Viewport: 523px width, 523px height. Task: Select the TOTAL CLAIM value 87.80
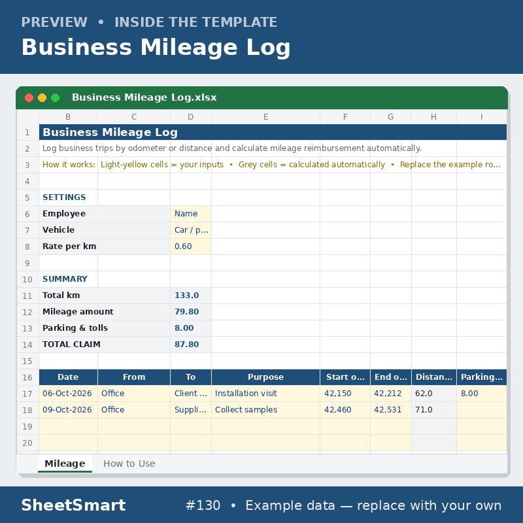(x=191, y=345)
